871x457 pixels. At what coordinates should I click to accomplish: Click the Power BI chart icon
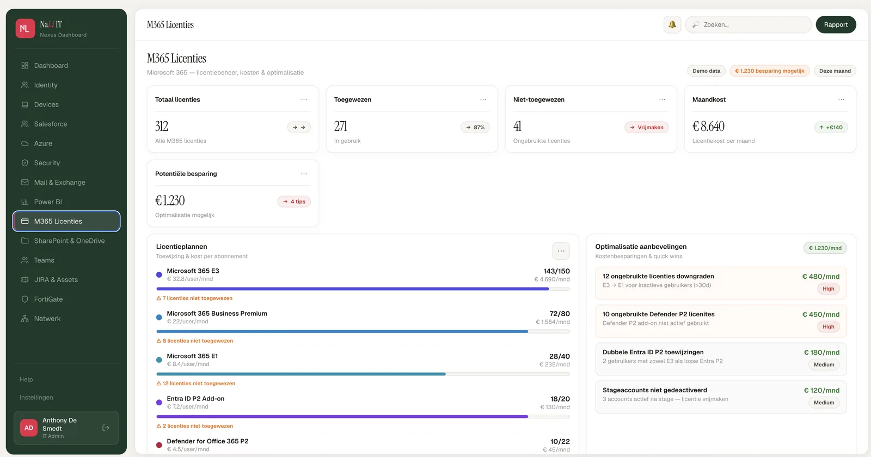[x=25, y=202]
